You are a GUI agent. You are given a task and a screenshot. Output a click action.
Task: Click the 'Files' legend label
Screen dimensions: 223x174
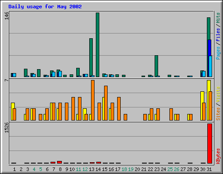[218, 34]
